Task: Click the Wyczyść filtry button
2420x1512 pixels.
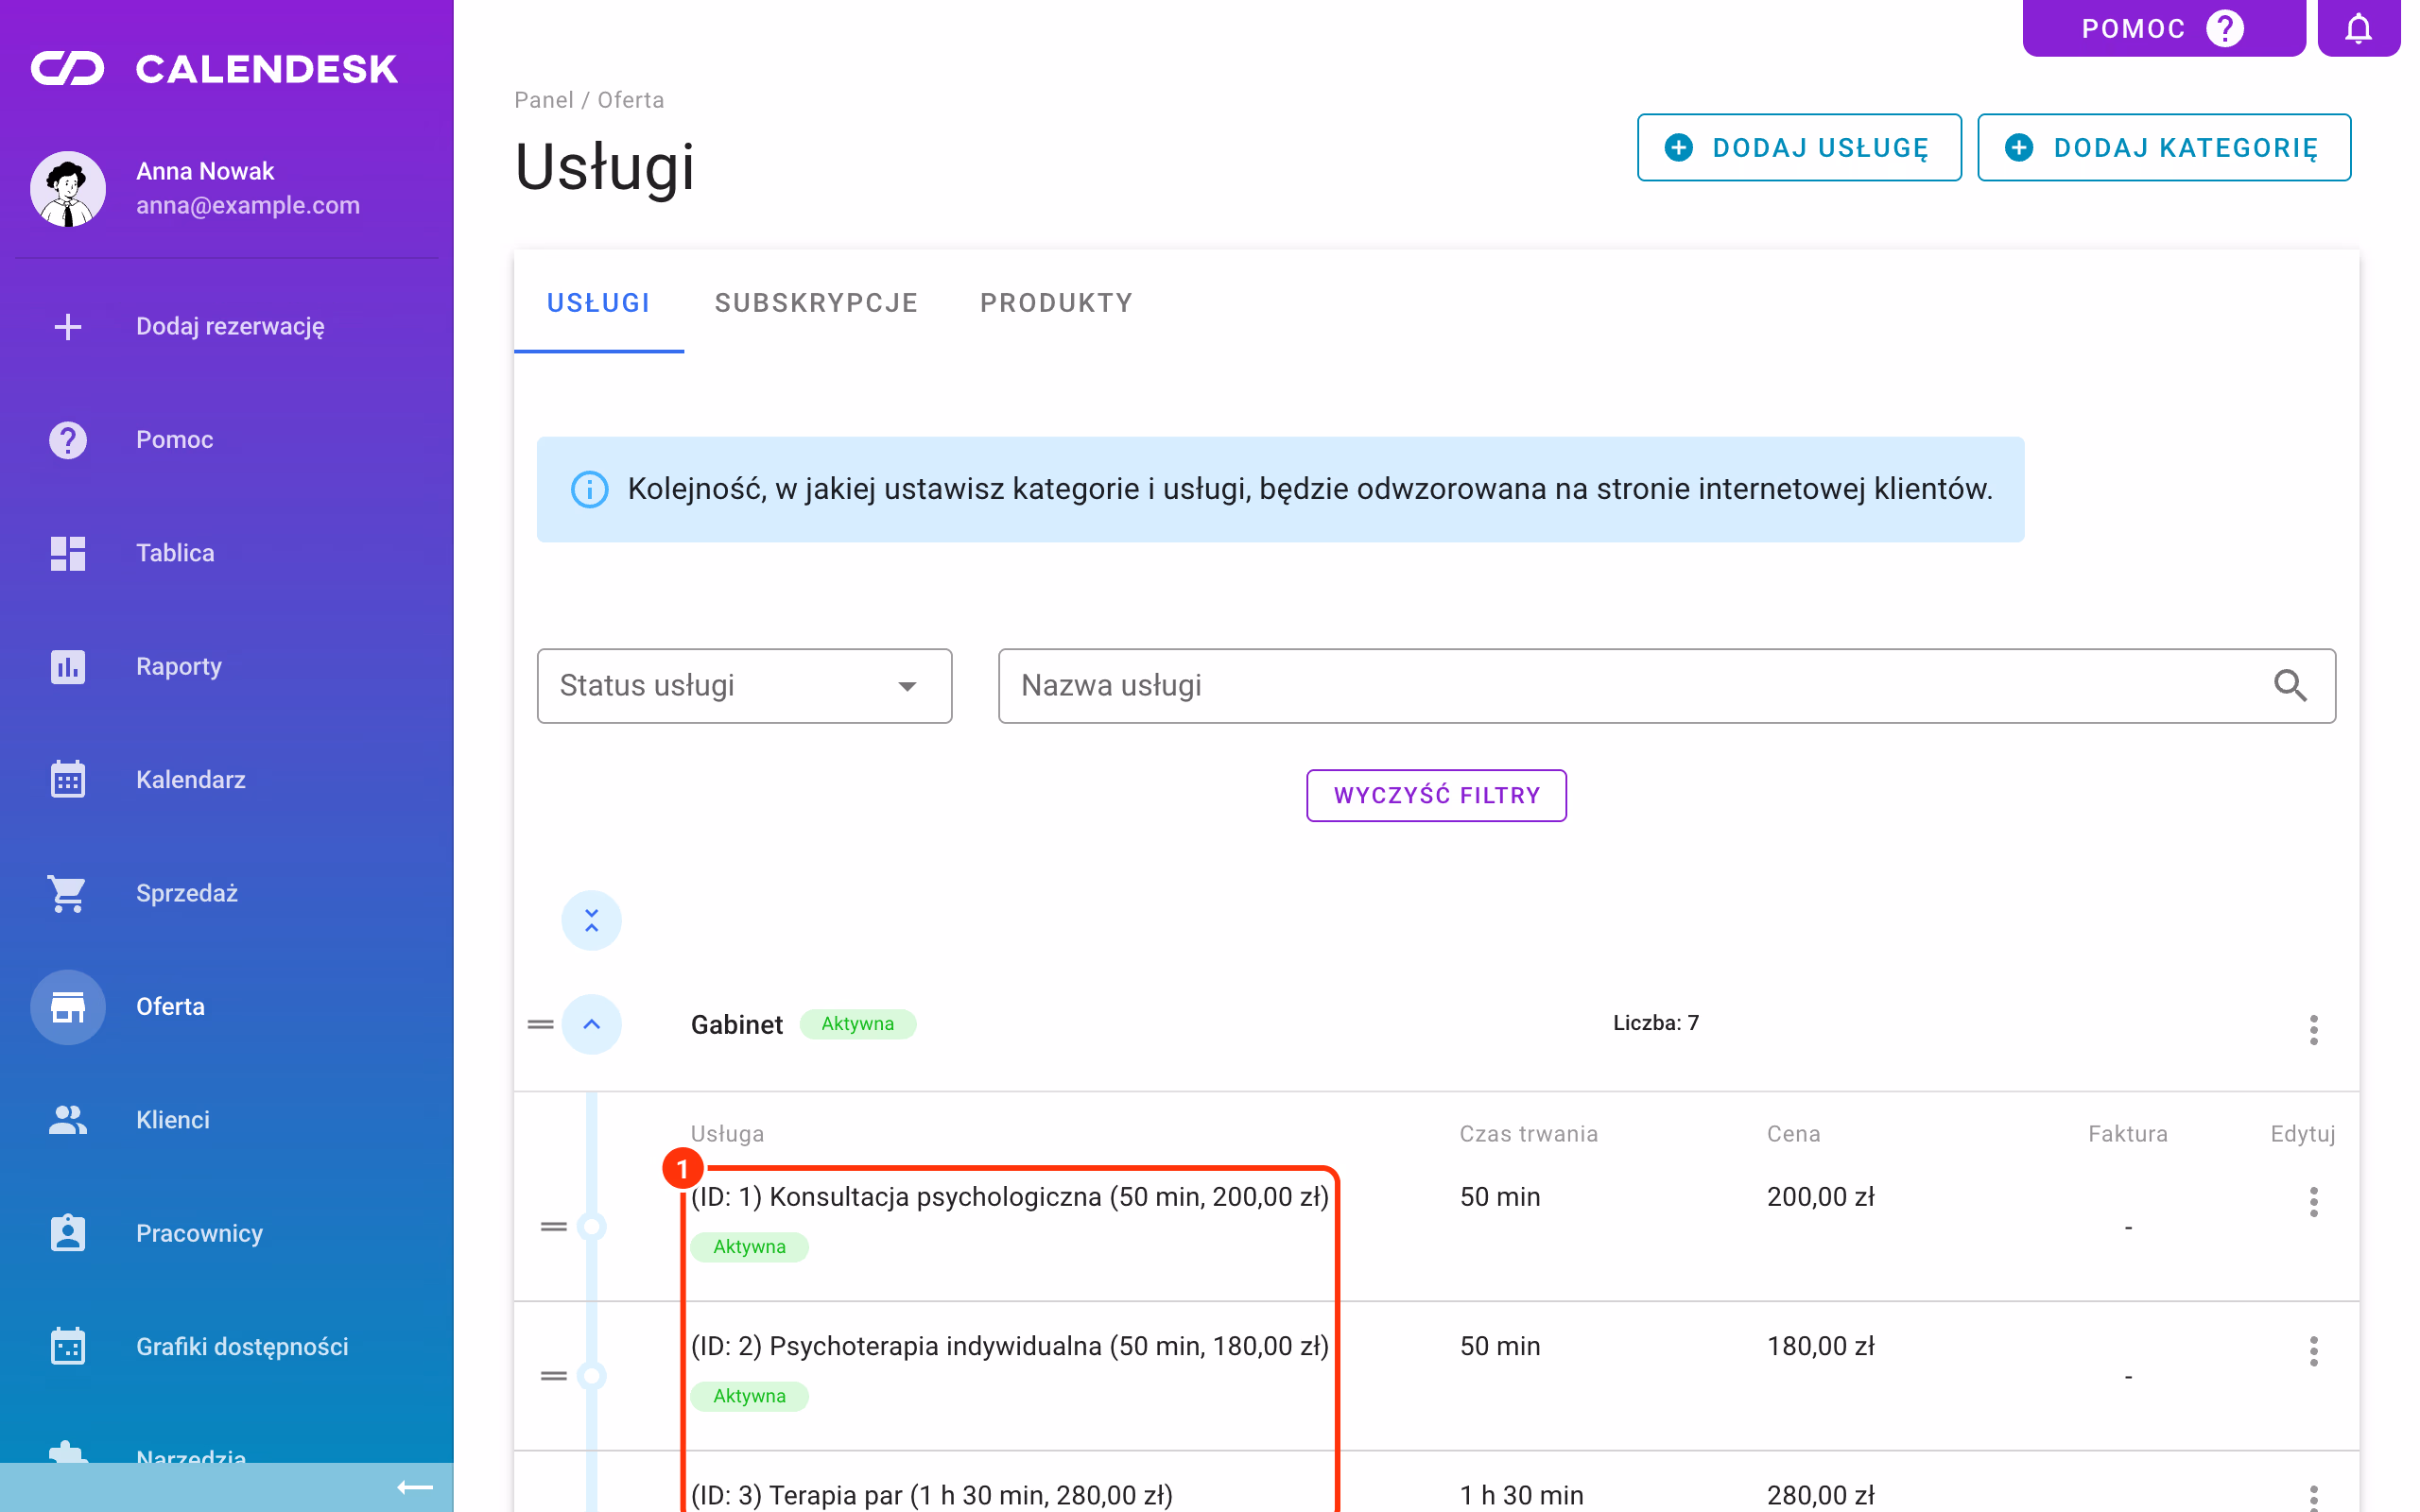Action: (x=1436, y=795)
